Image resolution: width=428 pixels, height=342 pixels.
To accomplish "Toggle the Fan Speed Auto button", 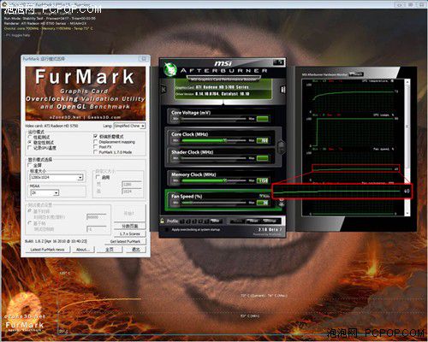I will (x=265, y=196).
